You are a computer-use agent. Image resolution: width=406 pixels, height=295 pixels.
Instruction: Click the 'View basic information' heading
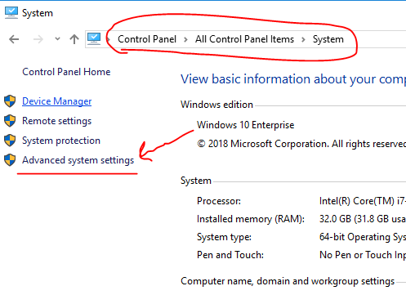point(293,79)
